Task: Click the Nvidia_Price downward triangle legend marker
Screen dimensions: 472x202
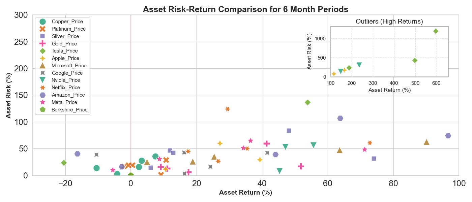Action: click(42, 80)
